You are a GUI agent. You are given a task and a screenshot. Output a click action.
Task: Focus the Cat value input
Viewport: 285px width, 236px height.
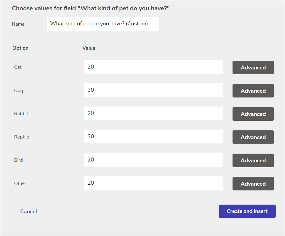(x=153, y=67)
